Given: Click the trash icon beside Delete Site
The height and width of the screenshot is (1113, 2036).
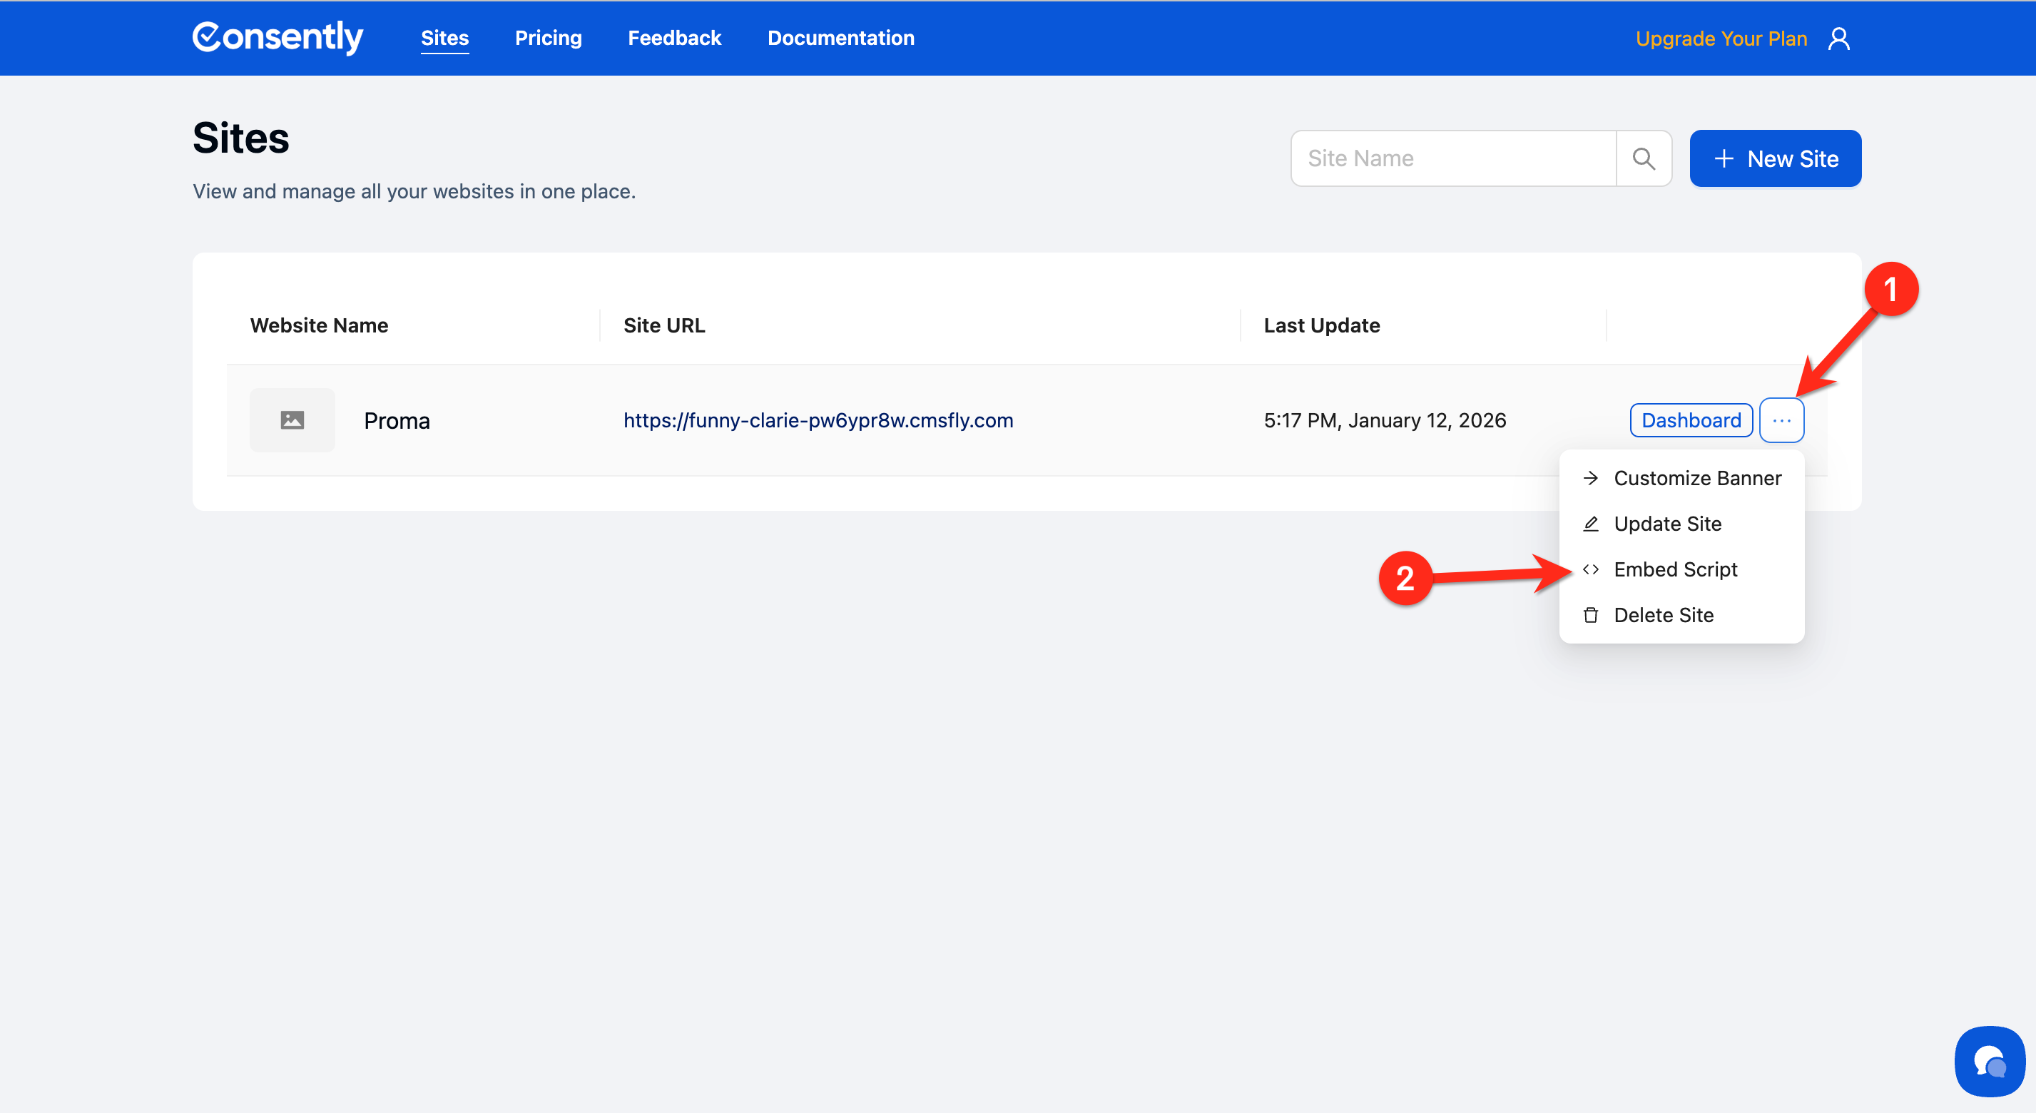Looking at the screenshot, I should [1590, 615].
